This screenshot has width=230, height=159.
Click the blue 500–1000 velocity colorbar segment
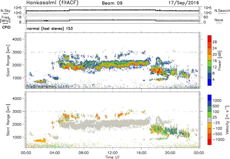(x=210, y=103)
